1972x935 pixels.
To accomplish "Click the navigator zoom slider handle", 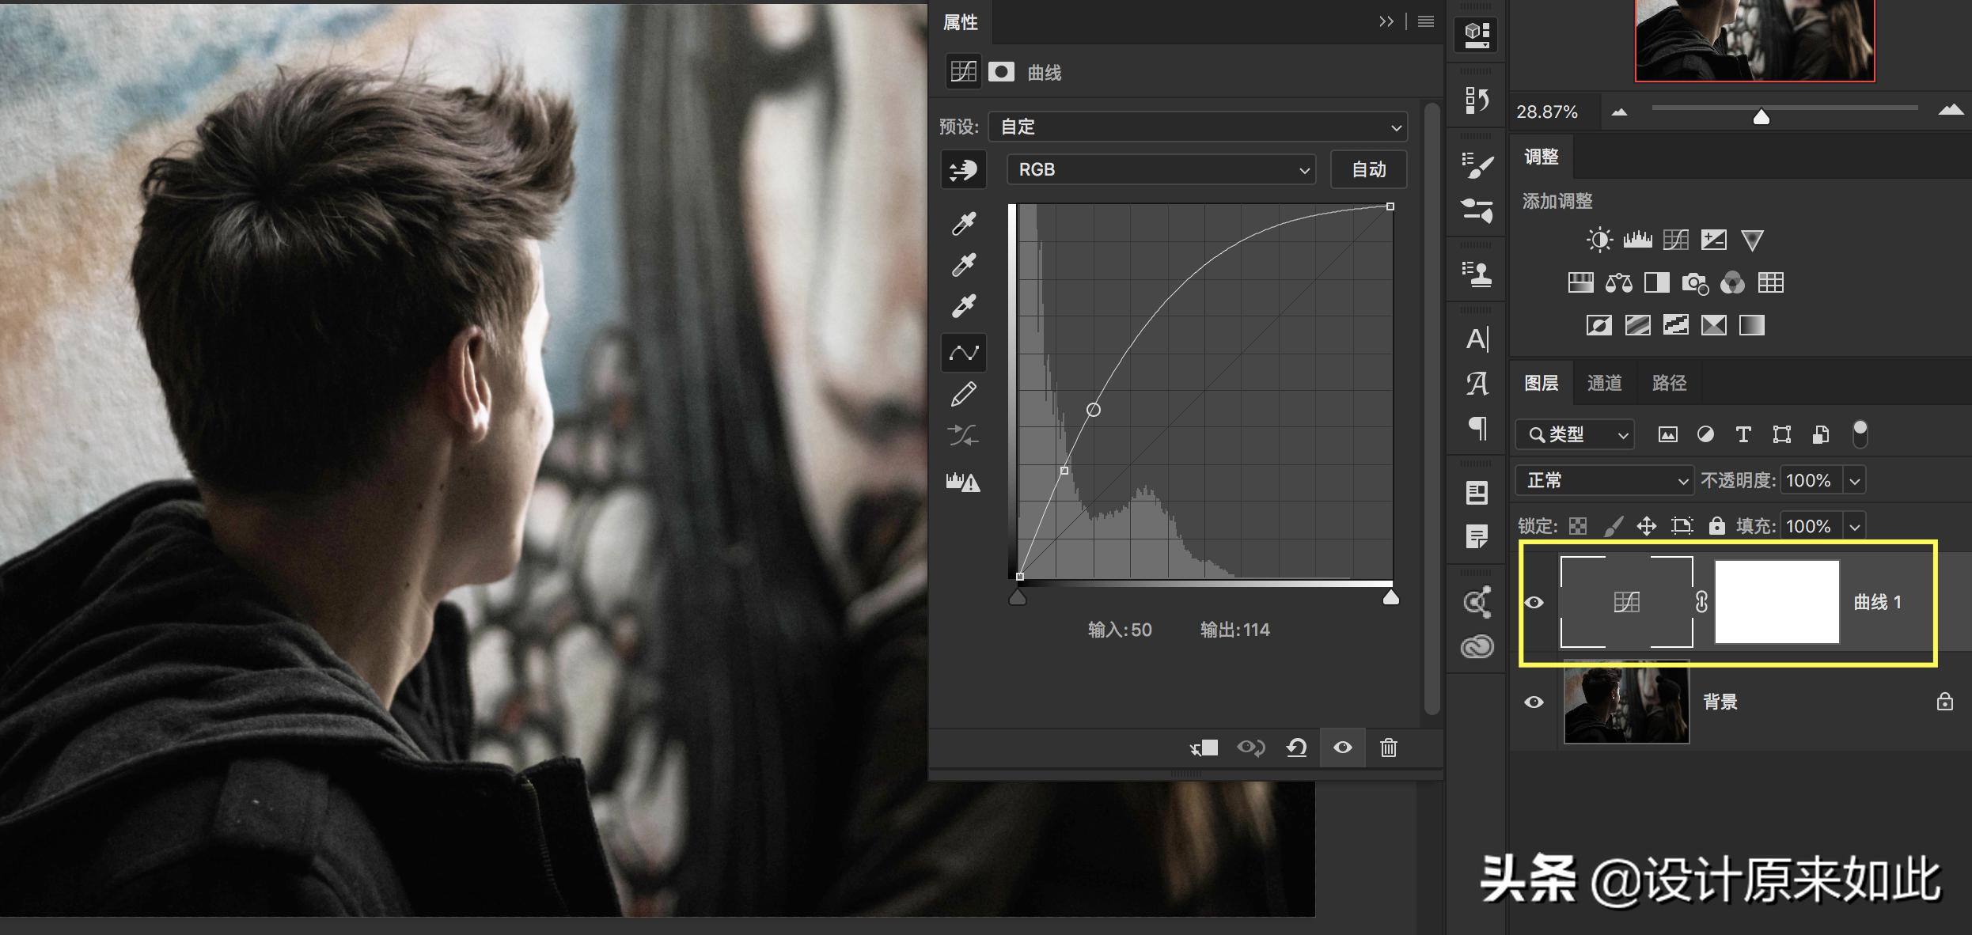I will point(1761,117).
